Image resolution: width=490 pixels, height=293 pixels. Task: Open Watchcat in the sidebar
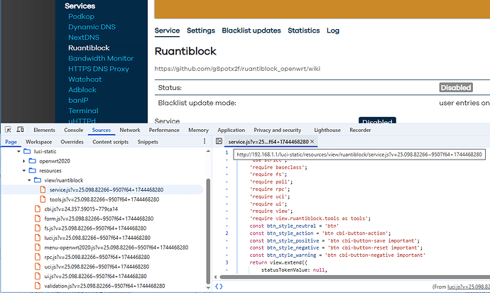click(x=85, y=79)
